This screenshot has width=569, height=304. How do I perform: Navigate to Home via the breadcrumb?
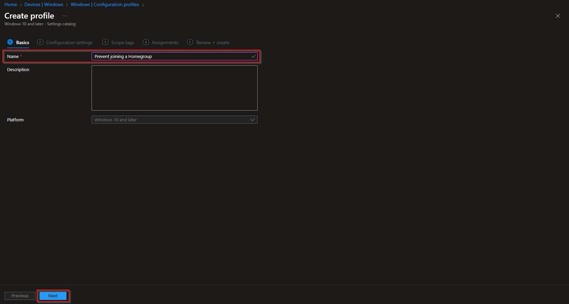click(x=10, y=4)
